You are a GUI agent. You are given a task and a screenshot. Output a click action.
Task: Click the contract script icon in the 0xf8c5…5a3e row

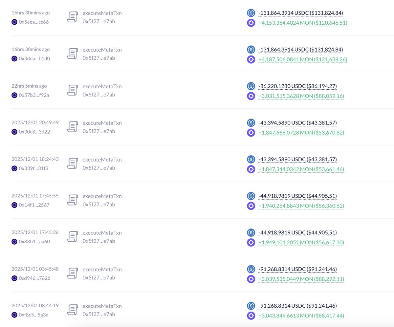pyautogui.click(x=73, y=310)
